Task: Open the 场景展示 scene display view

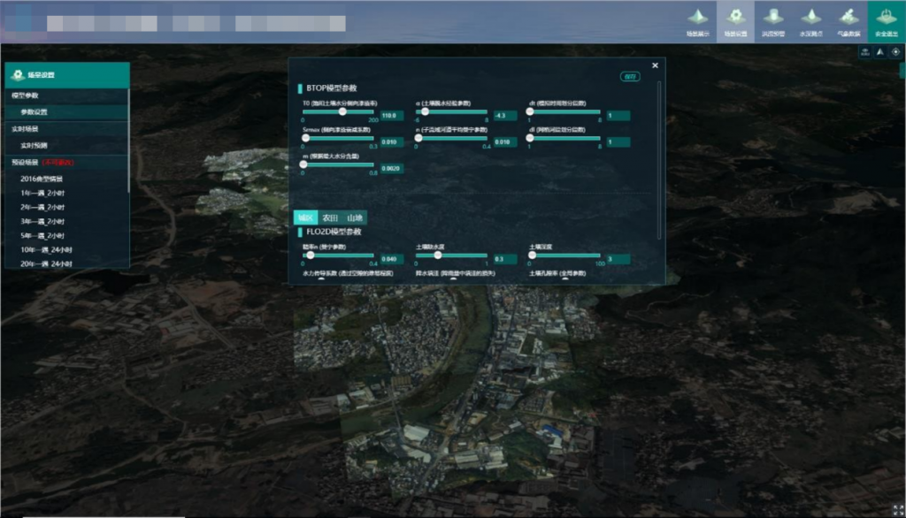Action: (697, 22)
